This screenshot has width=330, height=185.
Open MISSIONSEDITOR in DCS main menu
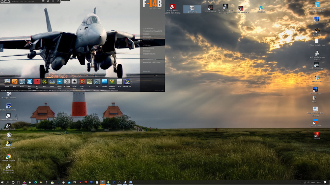149,60
